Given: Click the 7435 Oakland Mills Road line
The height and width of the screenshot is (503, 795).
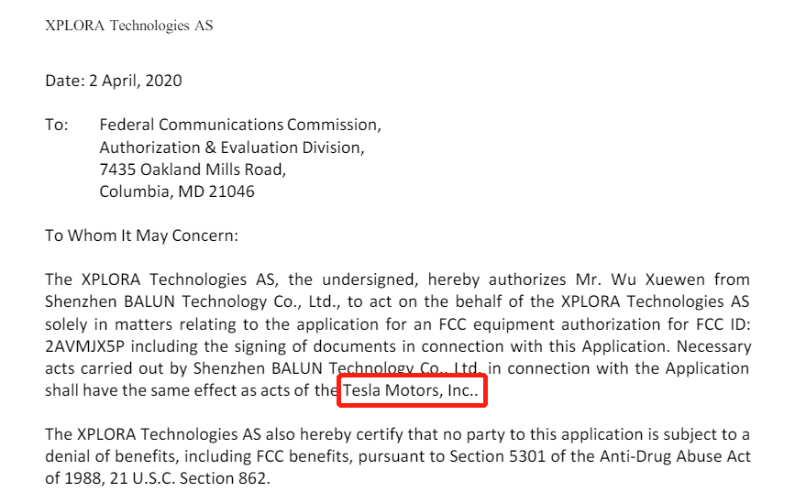Looking at the screenshot, I should click(x=193, y=169).
